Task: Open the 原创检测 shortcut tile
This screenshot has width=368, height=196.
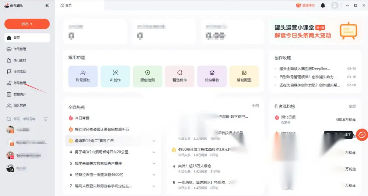Action: pos(148,76)
